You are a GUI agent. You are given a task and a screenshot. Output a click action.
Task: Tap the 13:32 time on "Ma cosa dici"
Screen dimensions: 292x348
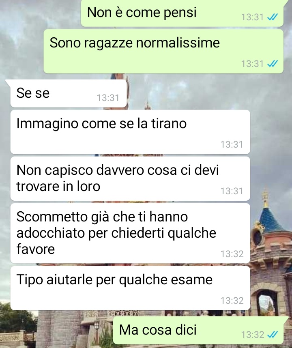[253, 335]
